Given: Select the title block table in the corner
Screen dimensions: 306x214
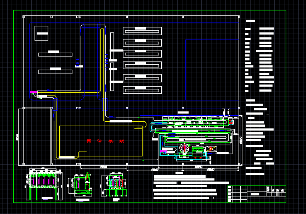Looking at the screenshot, I should tap(257, 194).
